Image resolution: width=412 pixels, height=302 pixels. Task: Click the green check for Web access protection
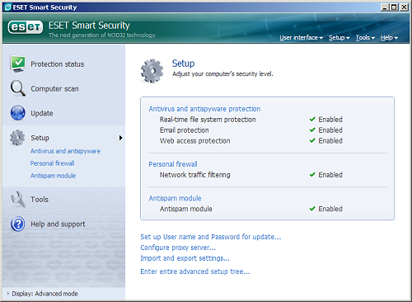[312, 140]
